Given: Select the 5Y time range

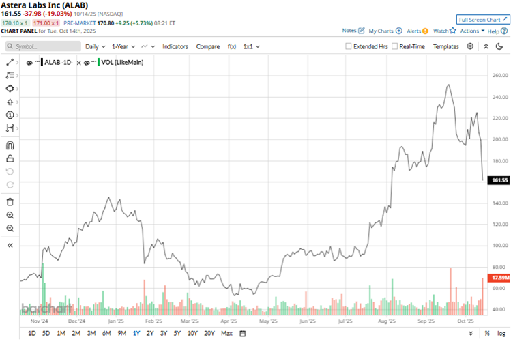Looking at the screenshot, I should click(x=177, y=333).
